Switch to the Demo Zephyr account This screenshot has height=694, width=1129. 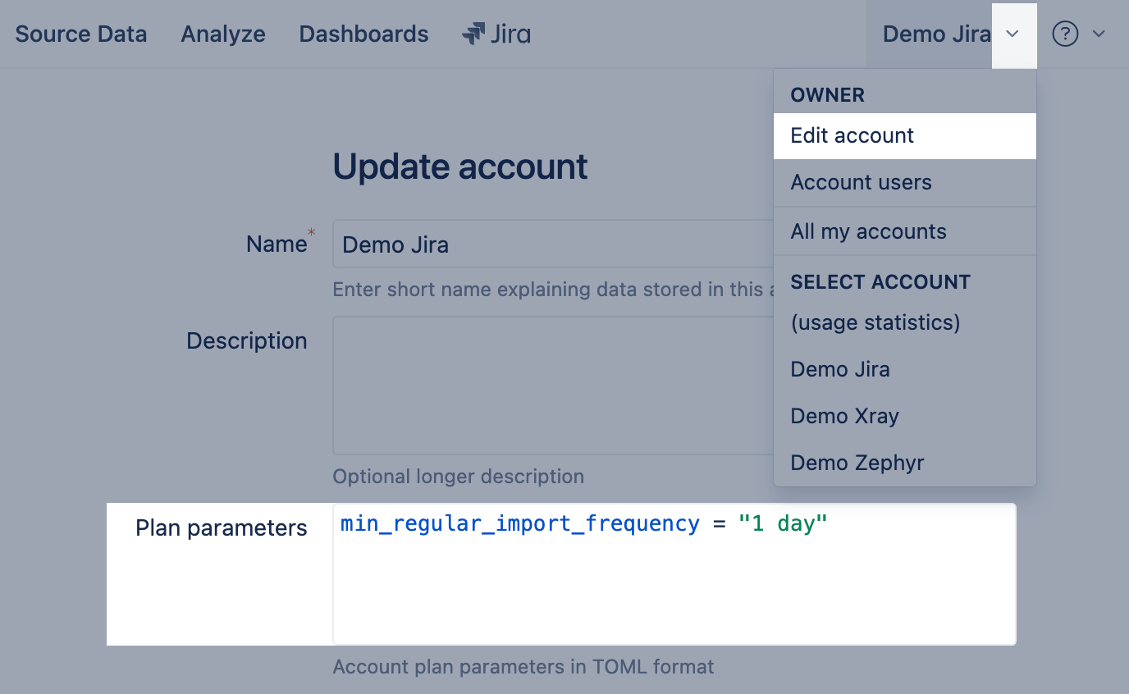[857, 463]
